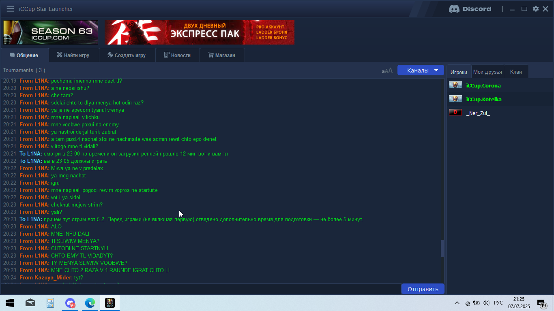Open the Клан tab

click(516, 72)
